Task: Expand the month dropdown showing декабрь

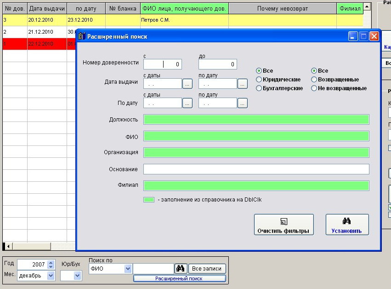Action: (51, 276)
